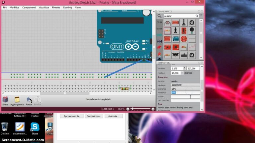Select the photocell part in the first row
The image size is (255, 143).
pyautogui.click(x=167, y=23)
